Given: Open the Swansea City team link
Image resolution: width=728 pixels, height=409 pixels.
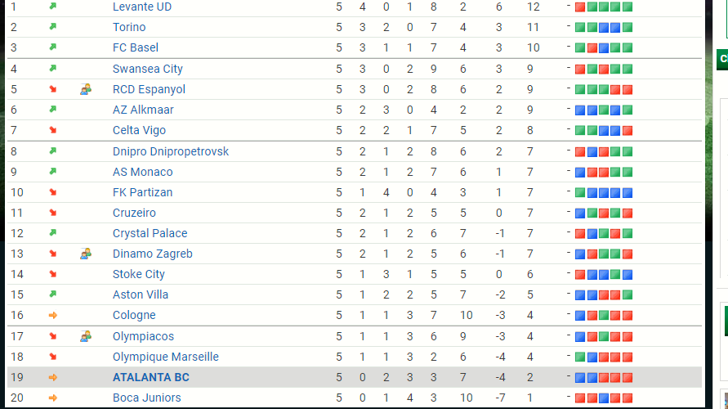Looking at the screenshot, I should click(x=147, y=69).
